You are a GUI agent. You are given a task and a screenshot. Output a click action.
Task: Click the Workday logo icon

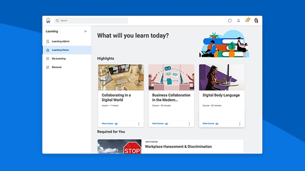tap(48, 21)
